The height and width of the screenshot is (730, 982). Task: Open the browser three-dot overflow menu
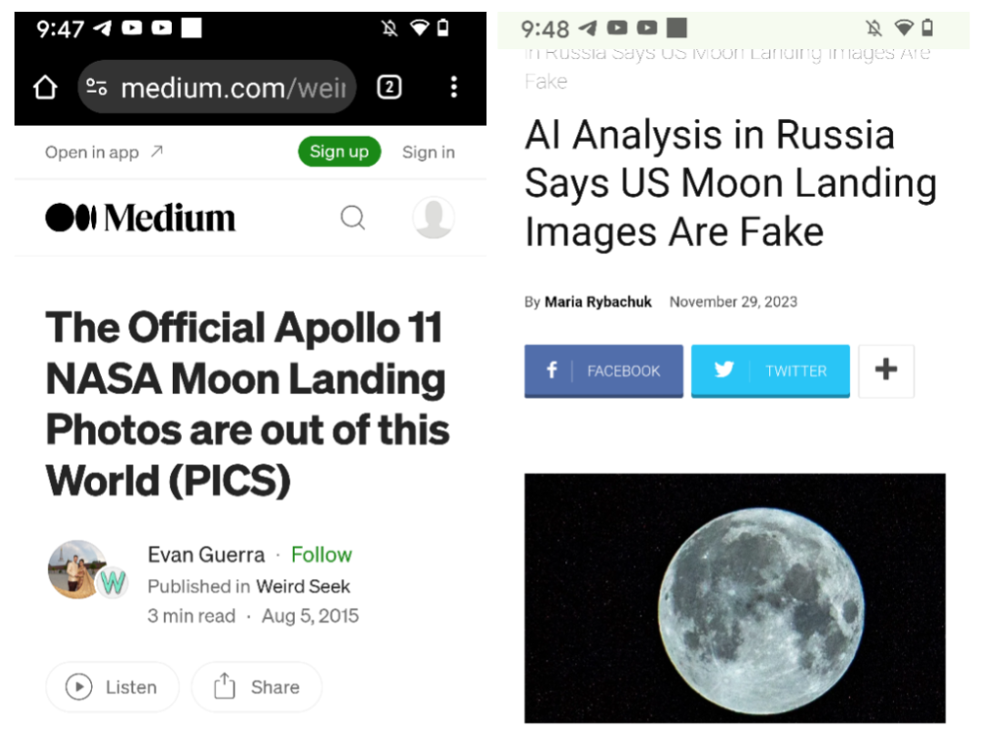click(x=453, y=87)
